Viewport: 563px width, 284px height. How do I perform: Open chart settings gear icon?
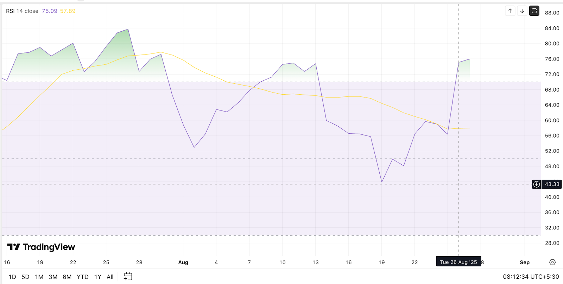552,262
